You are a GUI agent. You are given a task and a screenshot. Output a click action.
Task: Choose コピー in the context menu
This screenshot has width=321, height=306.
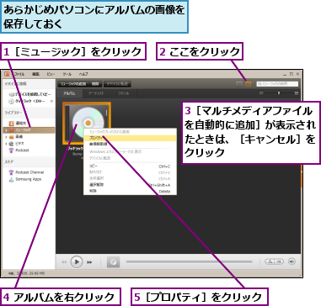point(130,166)
